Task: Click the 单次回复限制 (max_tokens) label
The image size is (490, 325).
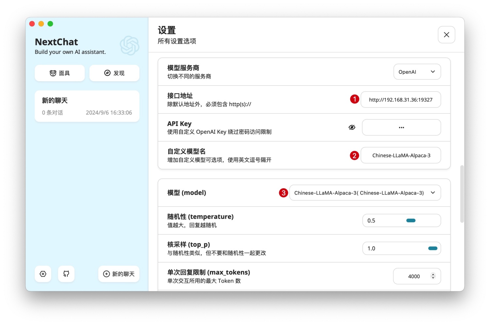Action: [x=209, y=272]
